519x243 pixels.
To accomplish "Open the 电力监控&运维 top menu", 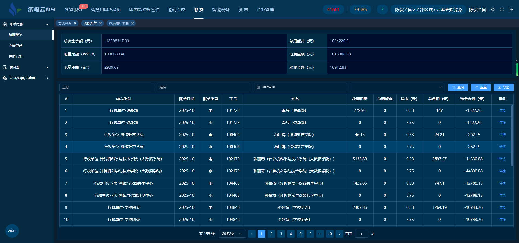I will click(144, 9).
